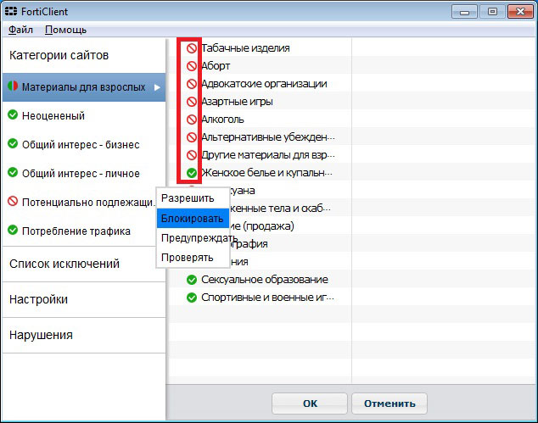Select Потенциально подлежащи category label
The height and width of the screenshot is (423, 538).
coord(88,203)
